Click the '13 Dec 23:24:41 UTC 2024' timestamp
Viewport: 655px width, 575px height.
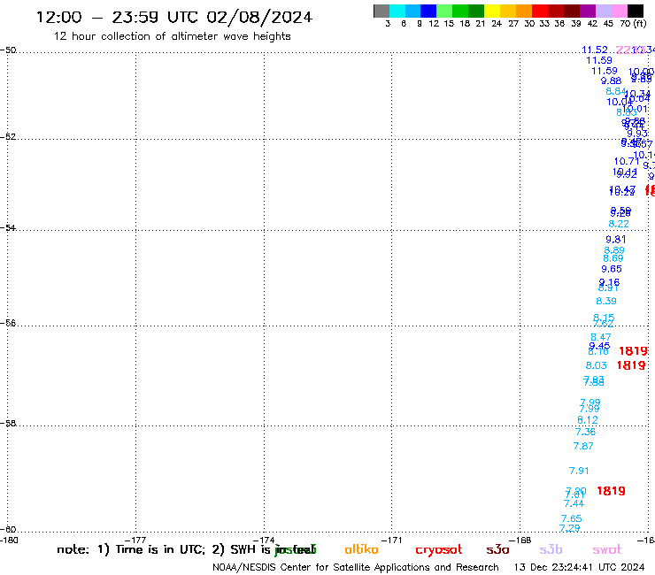(579, 567)
